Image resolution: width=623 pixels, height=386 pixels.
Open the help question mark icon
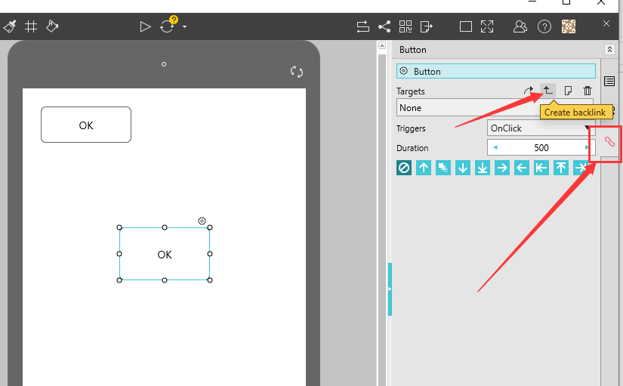click(544, 26)
